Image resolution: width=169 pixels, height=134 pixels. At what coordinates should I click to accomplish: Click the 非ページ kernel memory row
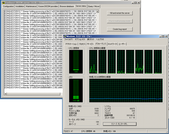[x=84, y=124]
